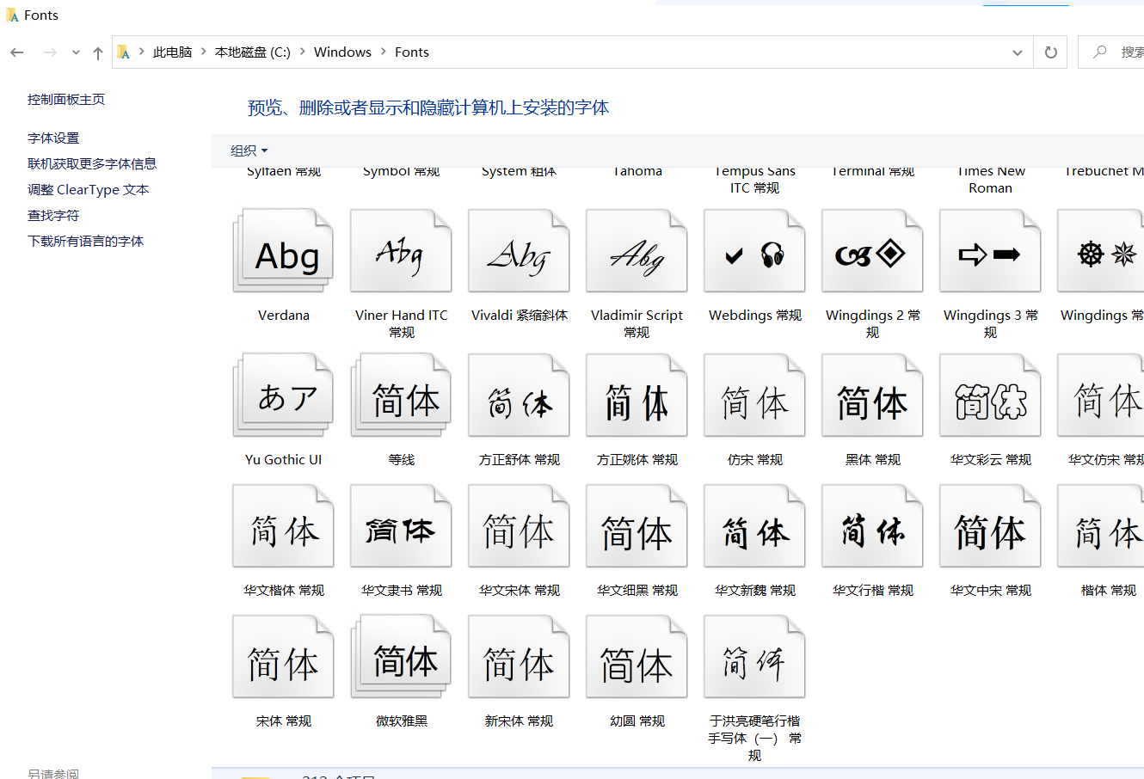Select the Vivaldi font icon
This screenshot has width=1144, height=779.
click(x=519, y=250)
